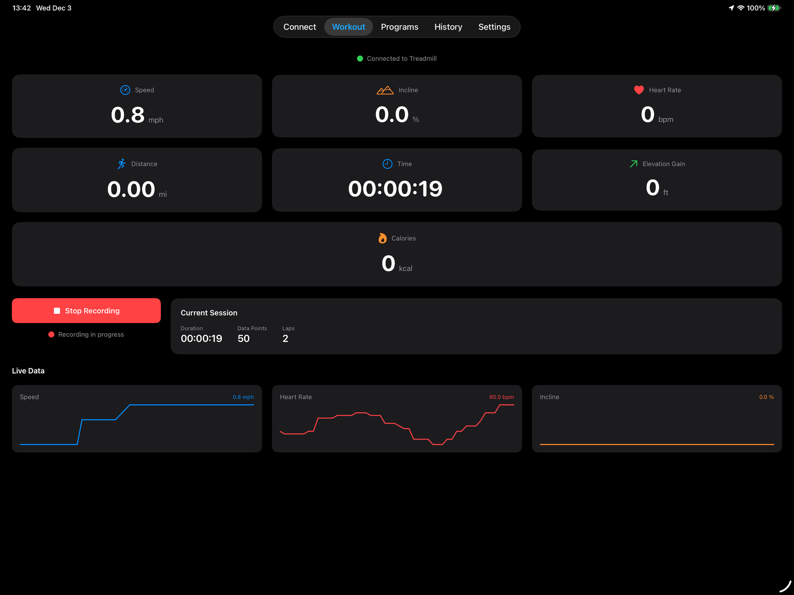Screen dimensions: 794x595
Task: Click the Stop Recording button
Action: coord(86,310)
